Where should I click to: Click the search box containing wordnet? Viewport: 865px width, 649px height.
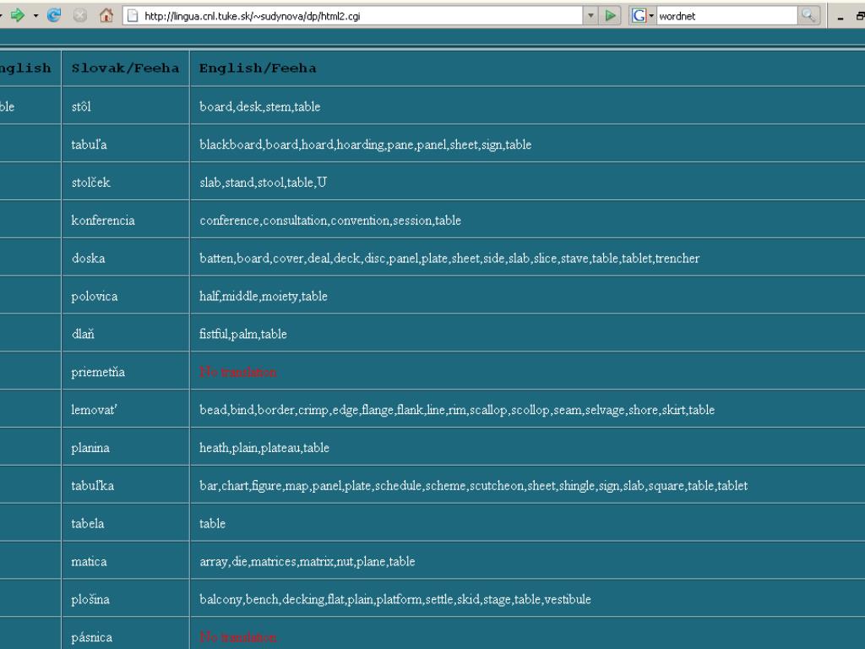pyautogui.click(x=726, y=16)
